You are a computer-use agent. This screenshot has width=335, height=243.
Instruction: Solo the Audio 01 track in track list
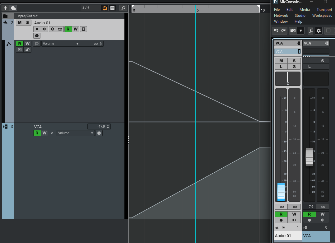[x=27, y=23]
